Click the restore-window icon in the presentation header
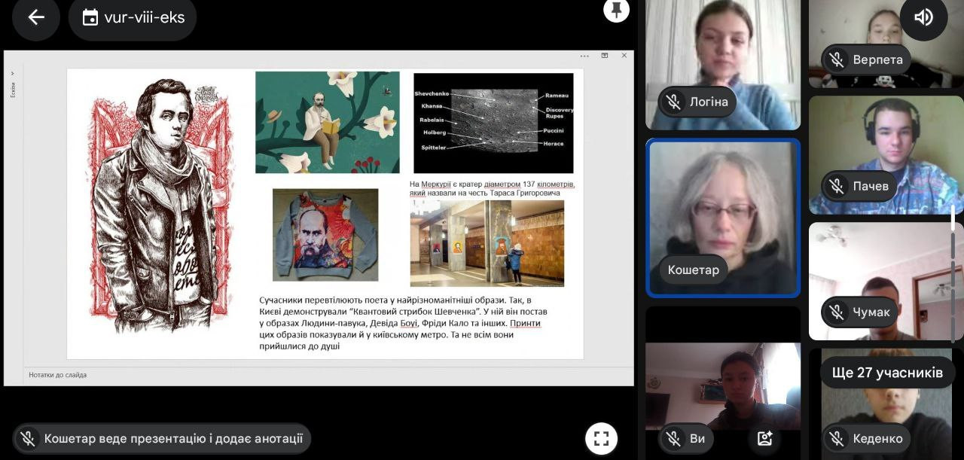The height and width of the screenshot is (460, 964). [605, 56]
